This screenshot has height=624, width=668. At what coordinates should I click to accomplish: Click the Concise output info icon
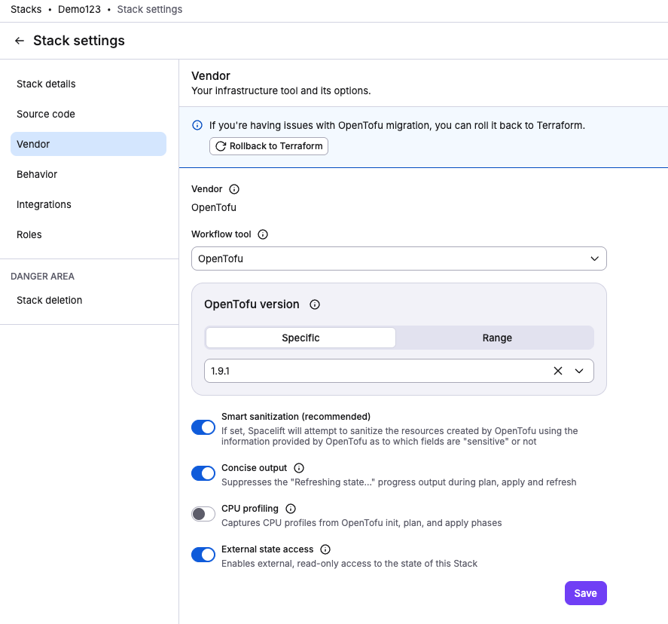299,468
